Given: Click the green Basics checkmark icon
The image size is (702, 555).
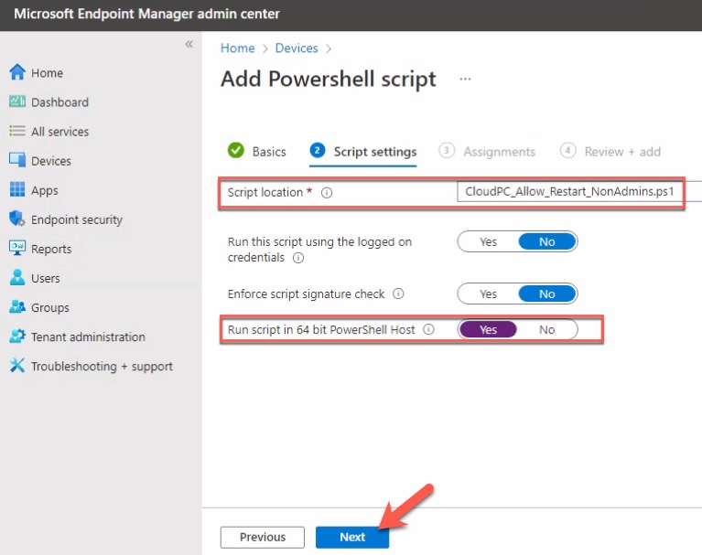Looking at the screenshot, I should [x=236, y=151].
